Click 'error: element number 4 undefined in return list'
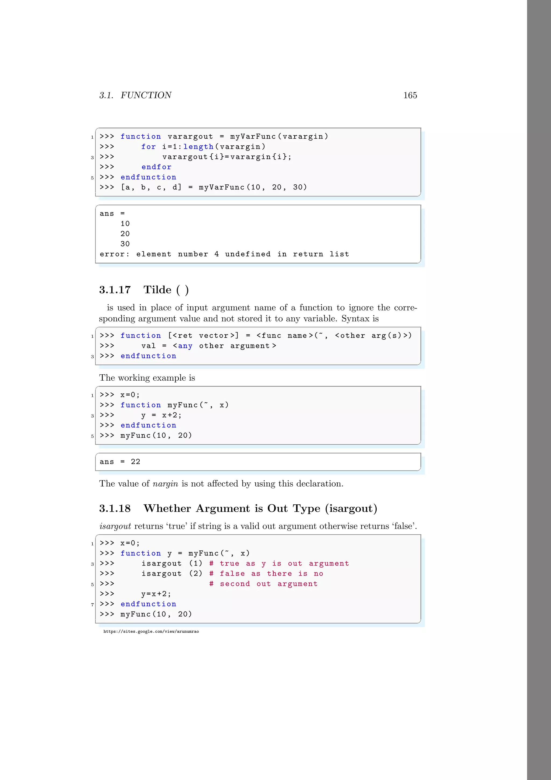This screenshot has width=551, height=780. [224, 254]
